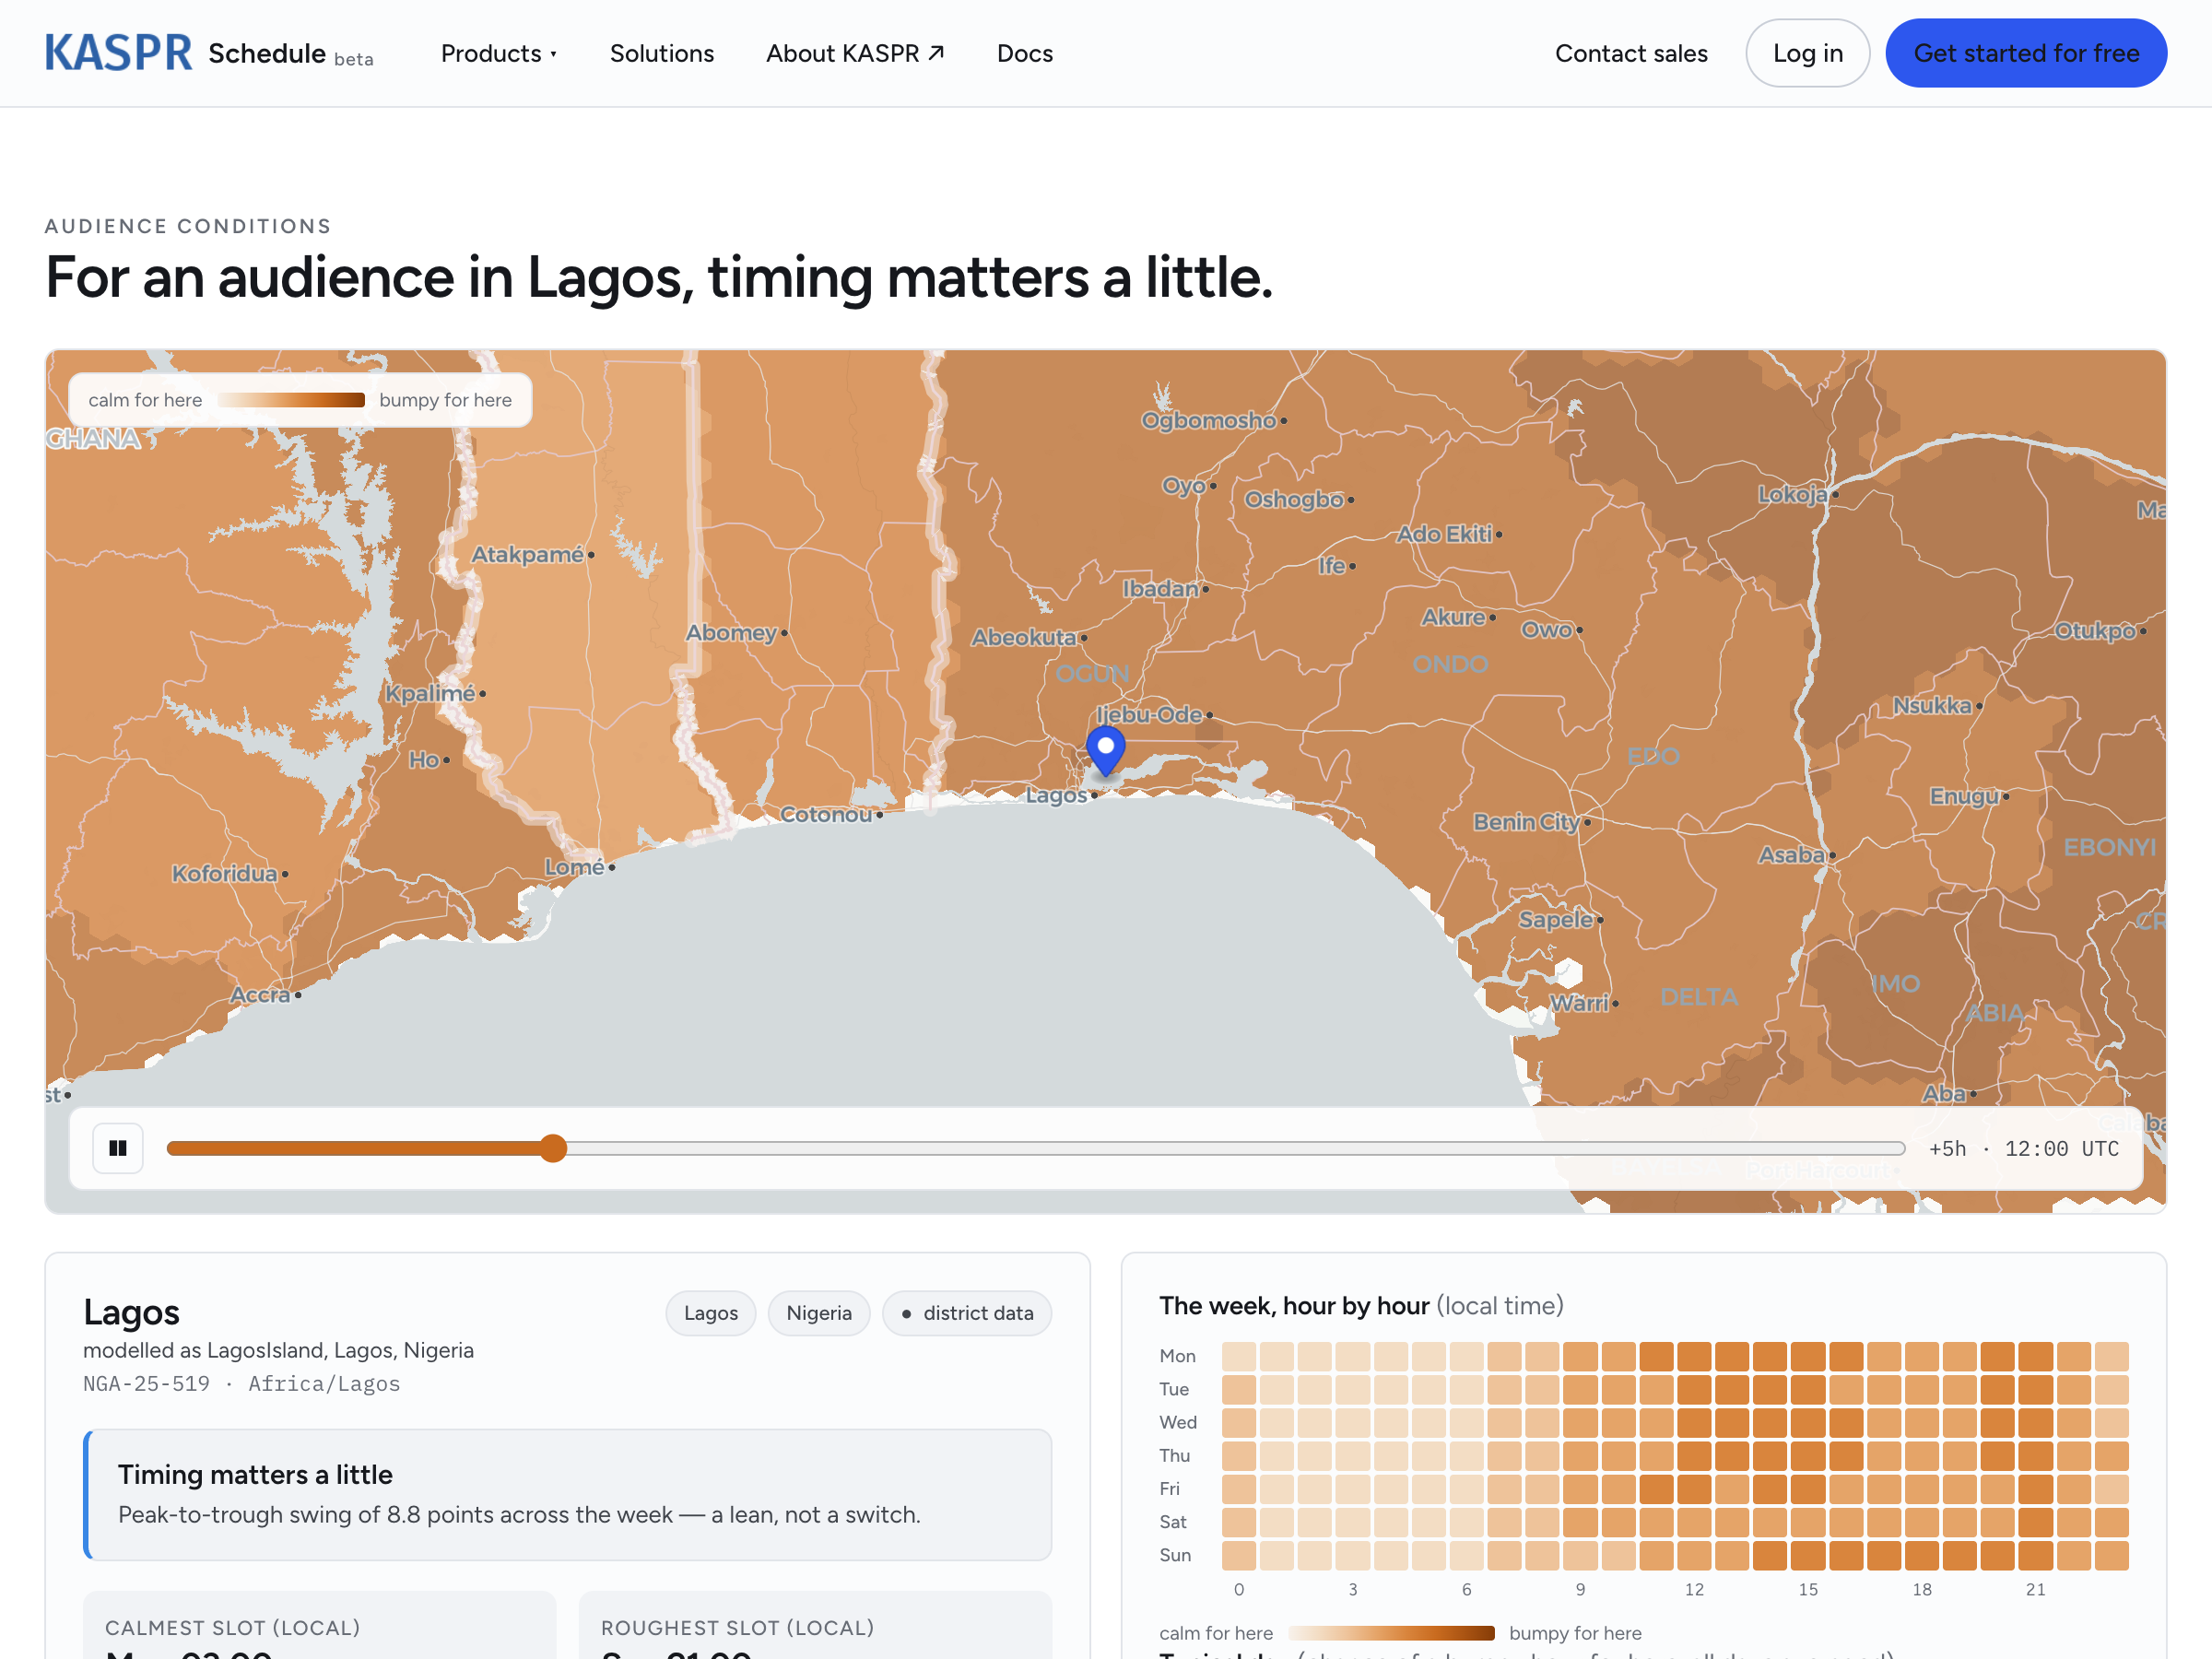Click Friday hour 18 heatmap cell

coord(1921,1490)
